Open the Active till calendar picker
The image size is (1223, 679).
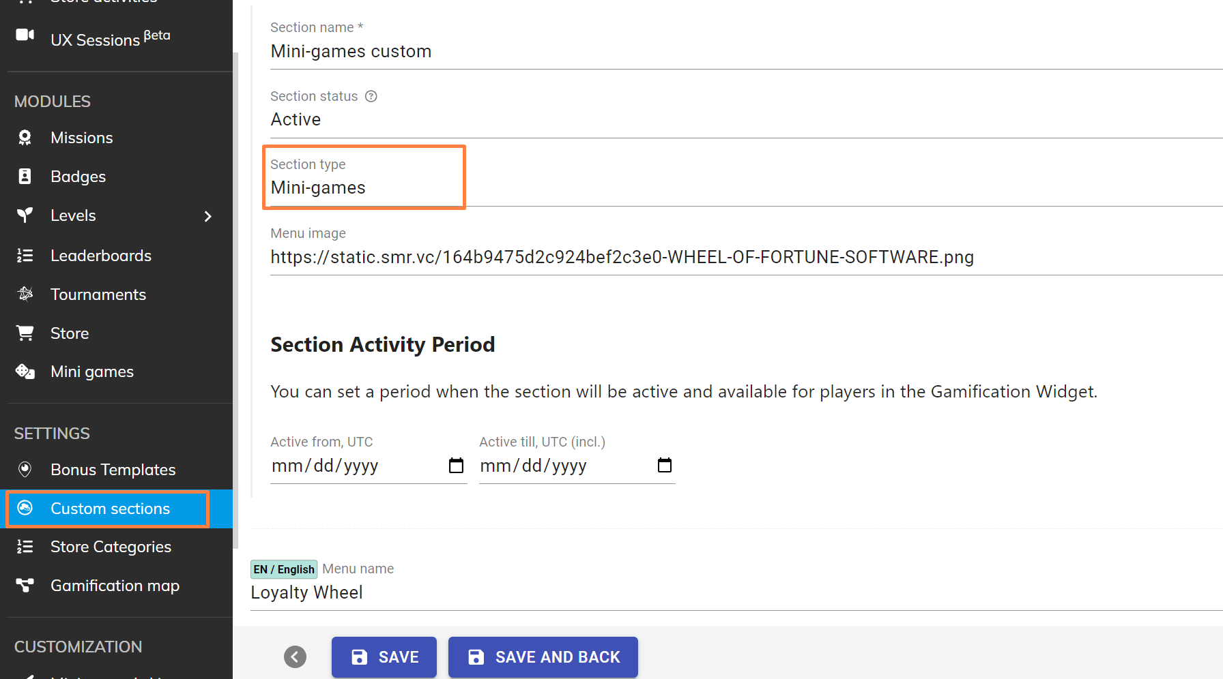[x=664, y=466]
